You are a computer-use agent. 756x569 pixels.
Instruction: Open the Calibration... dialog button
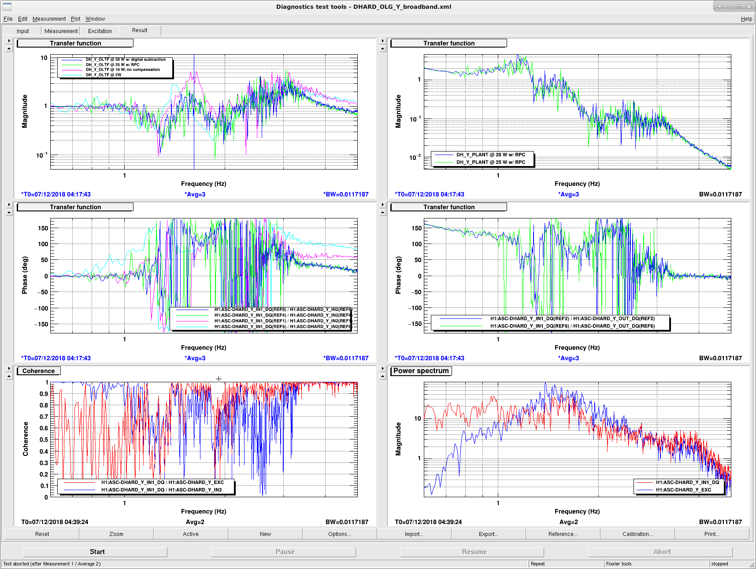click(637, 534)
